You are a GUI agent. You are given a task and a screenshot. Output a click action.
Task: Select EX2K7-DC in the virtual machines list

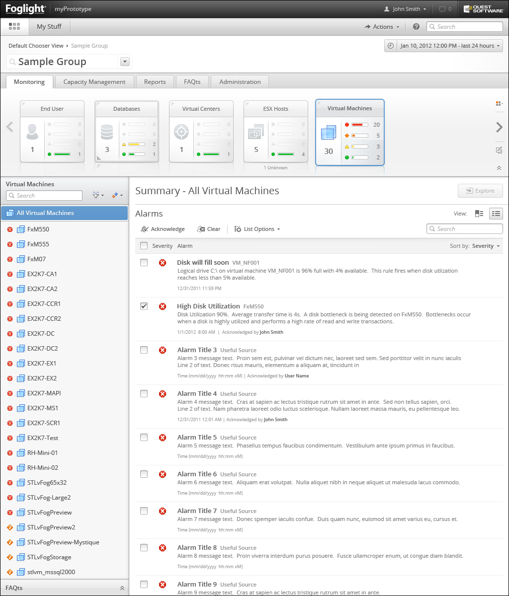41,333
